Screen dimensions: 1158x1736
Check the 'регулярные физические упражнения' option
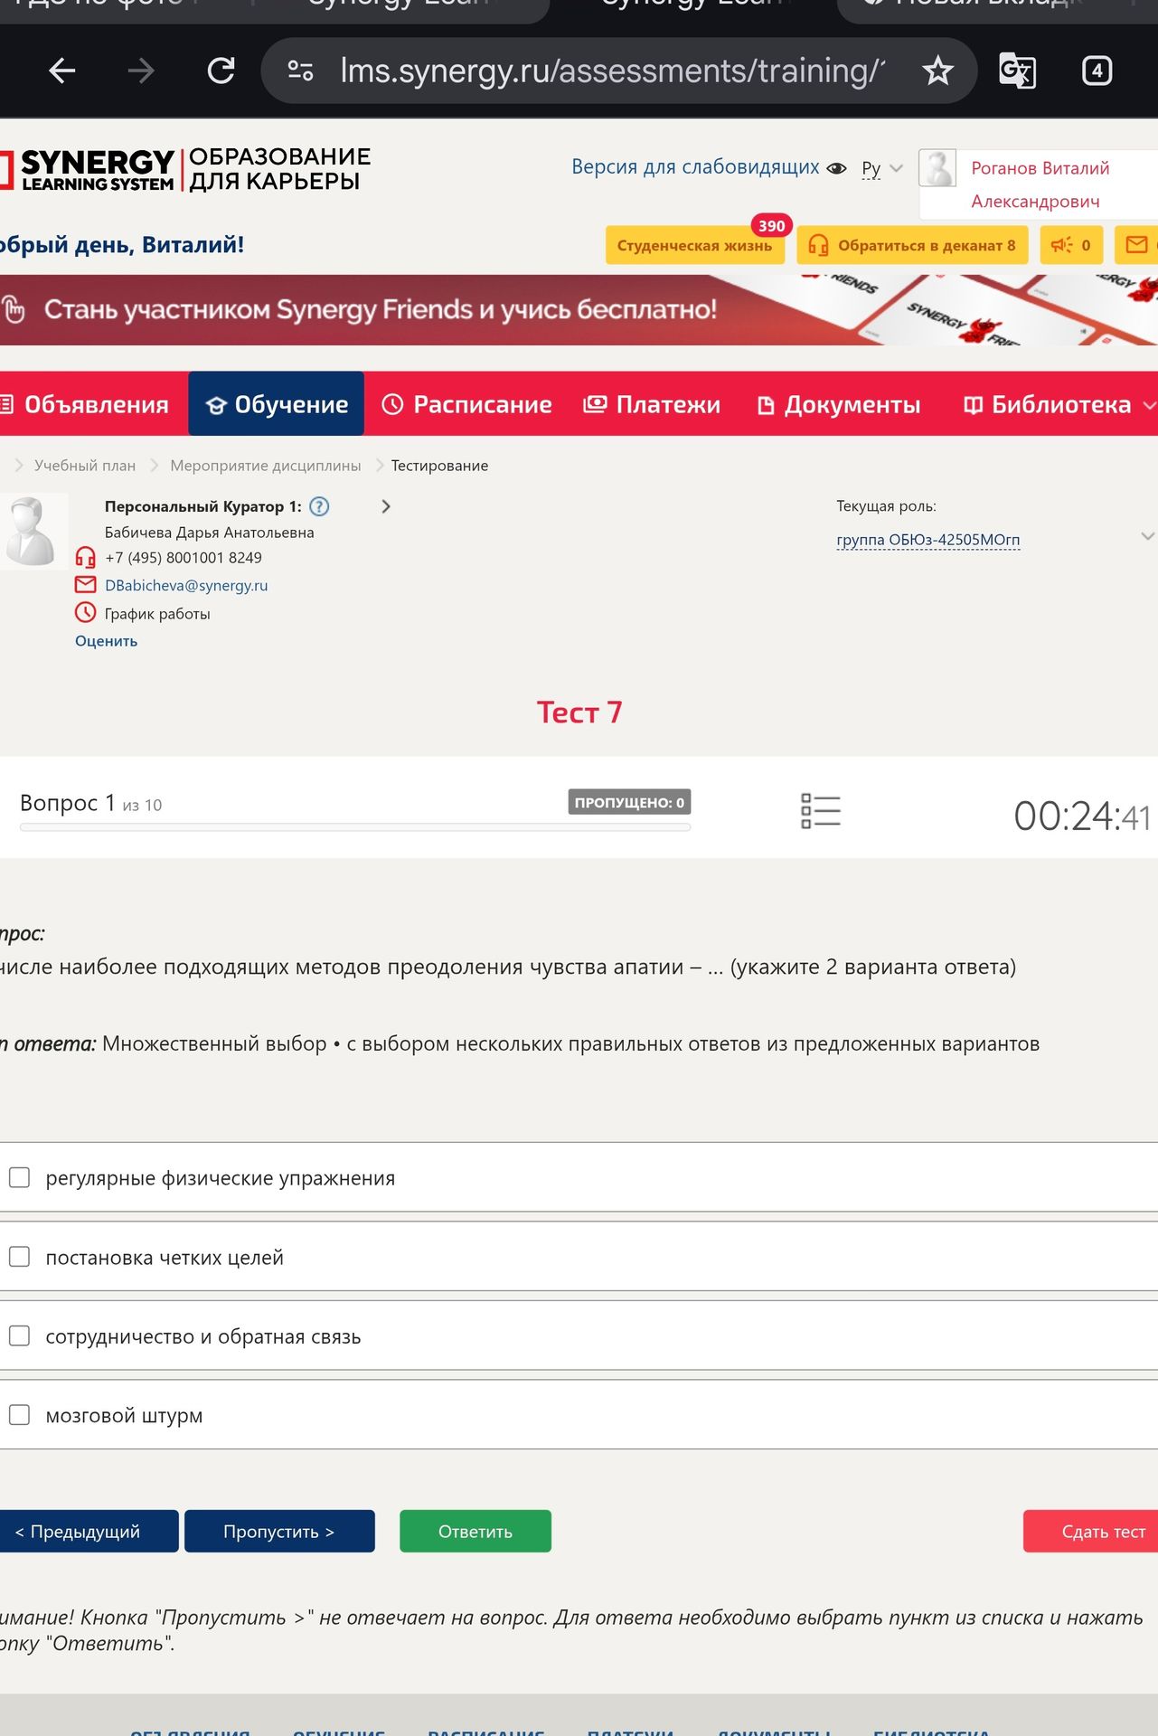19,1177
